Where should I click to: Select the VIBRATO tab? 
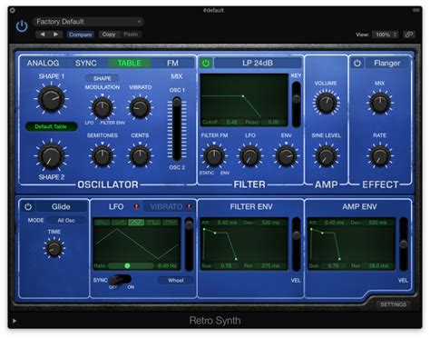coord(167,207)
